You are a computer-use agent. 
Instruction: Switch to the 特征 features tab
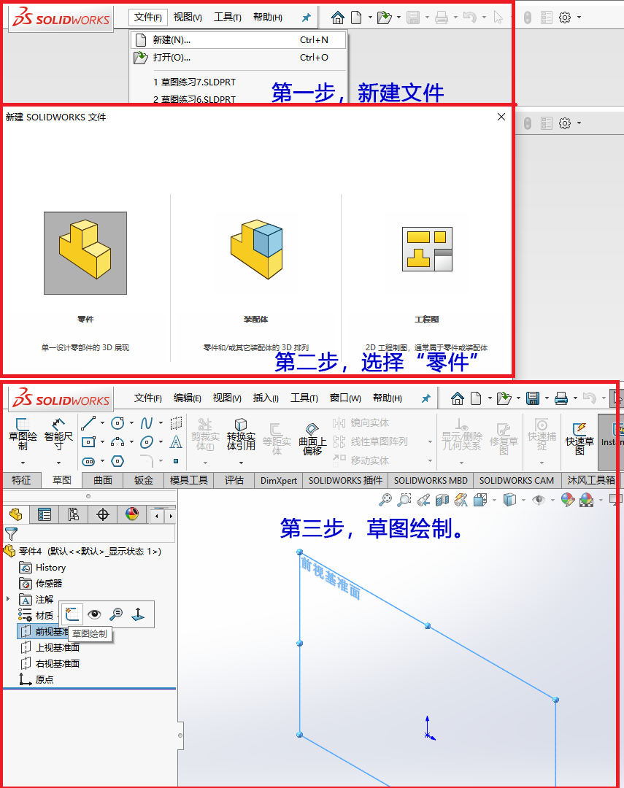click(x=21, y=480)
